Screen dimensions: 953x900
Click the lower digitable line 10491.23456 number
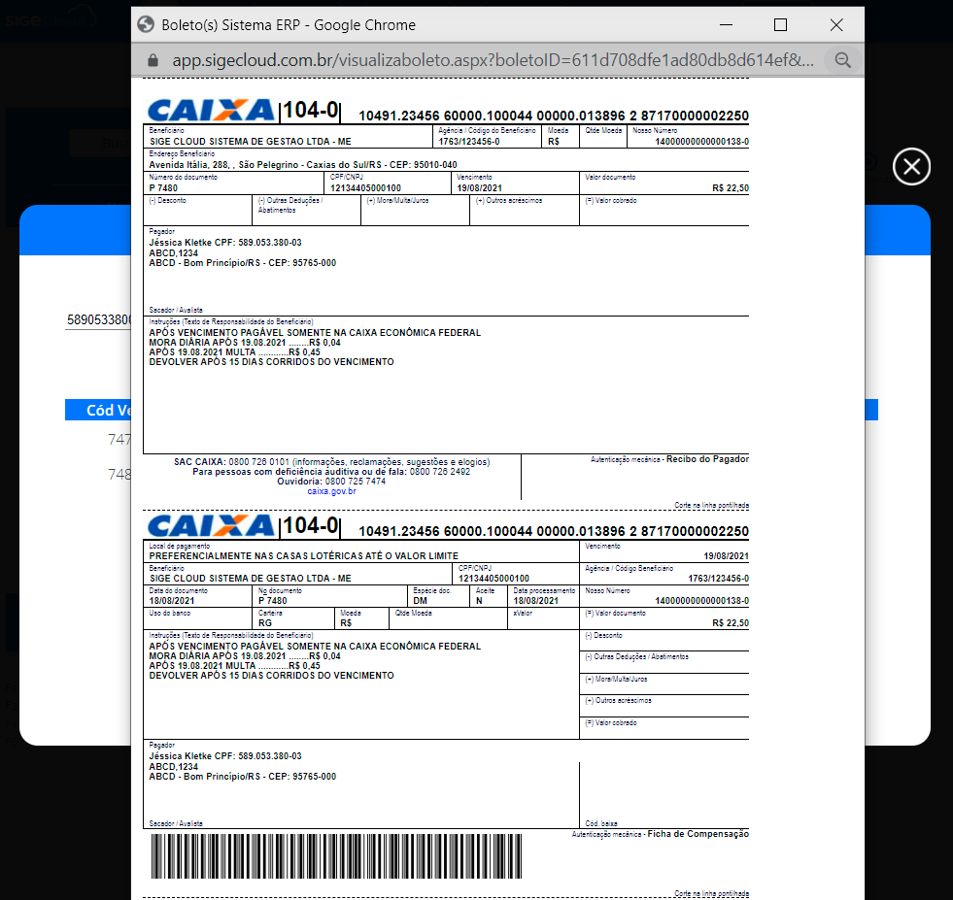click(x=554, y=531)
